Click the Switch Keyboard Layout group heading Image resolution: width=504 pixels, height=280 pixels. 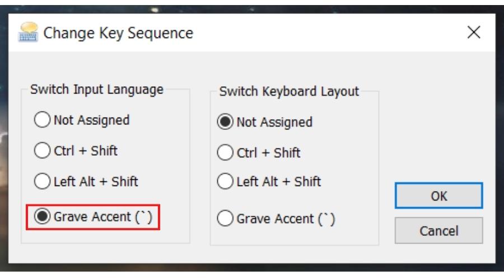click(289, 92)
